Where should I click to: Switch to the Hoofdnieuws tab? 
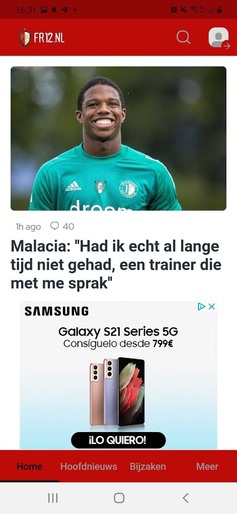(89, 466)
